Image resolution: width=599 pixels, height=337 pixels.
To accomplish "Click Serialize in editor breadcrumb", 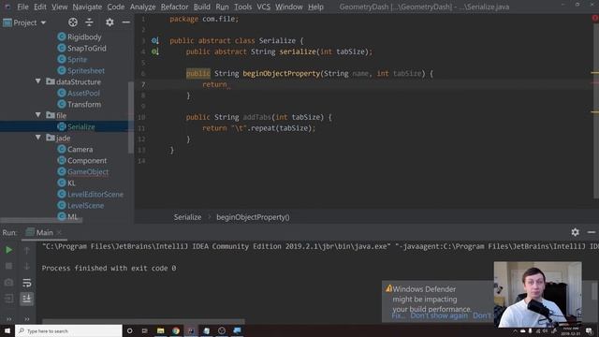I will [x=187, y=217].
